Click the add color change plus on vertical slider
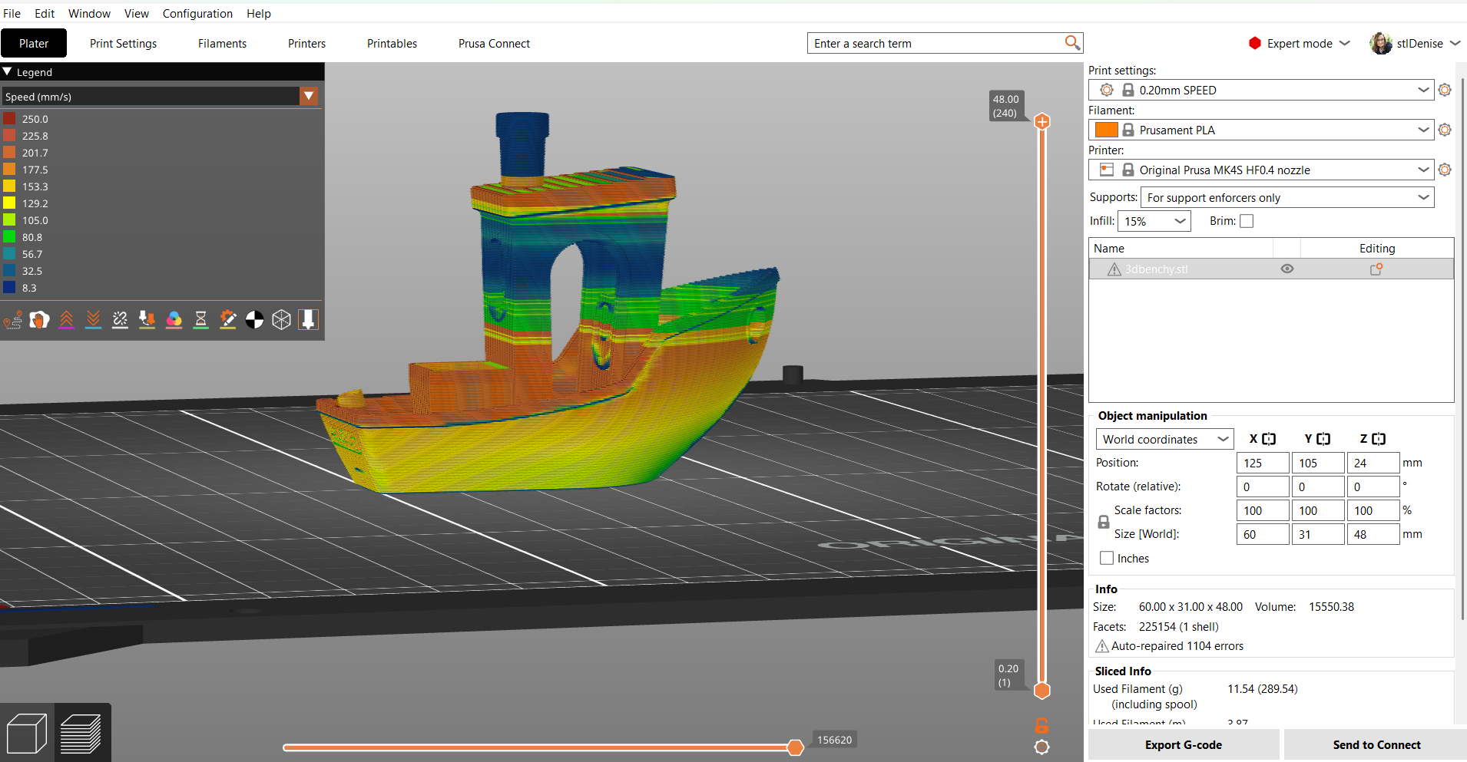The image size is (1467, 762). pos(1042,121)
